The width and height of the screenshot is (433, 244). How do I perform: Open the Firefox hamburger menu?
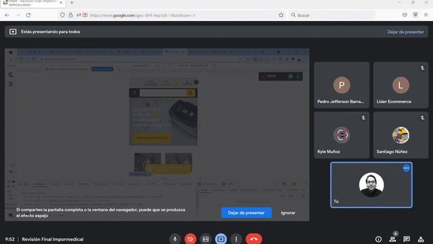[x=426, y=15]
